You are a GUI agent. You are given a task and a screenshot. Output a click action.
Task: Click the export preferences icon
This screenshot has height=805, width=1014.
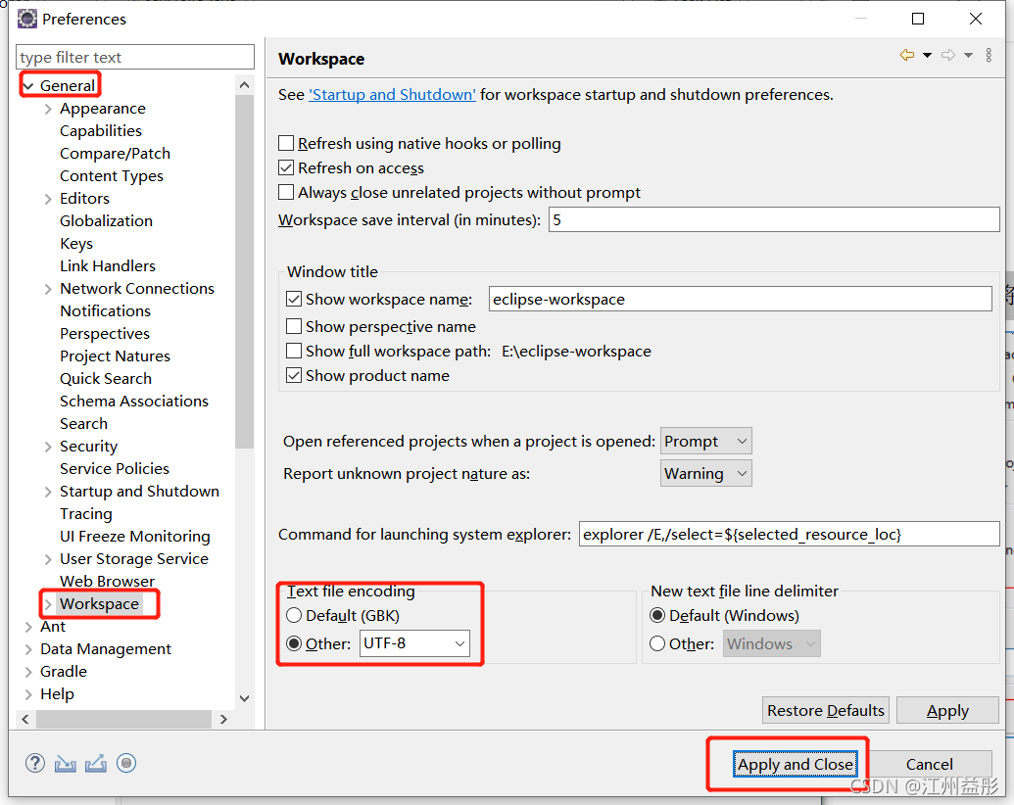pos(96,764)
